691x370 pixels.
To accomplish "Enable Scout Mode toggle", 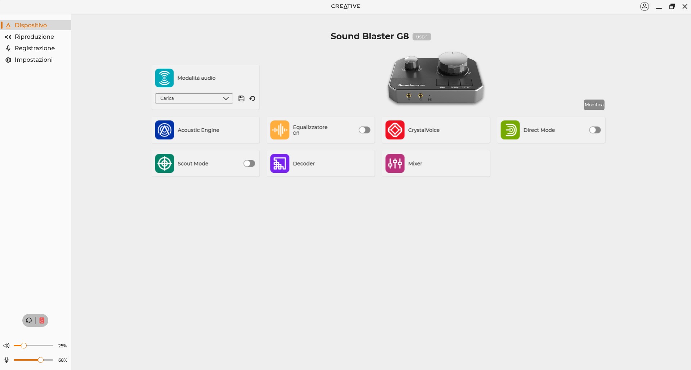I will pyautogui.click(x=249, y=163).
